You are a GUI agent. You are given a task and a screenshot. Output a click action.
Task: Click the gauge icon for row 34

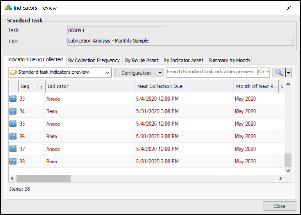(x=13, y=111)
